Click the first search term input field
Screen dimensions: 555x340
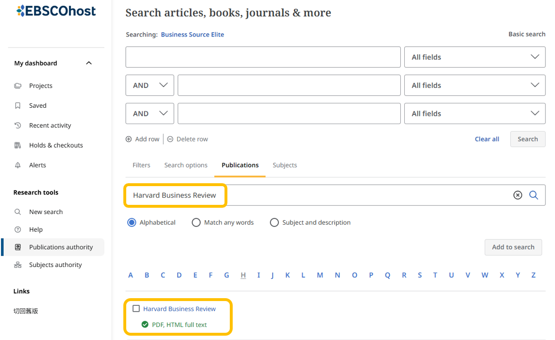(x=263, y=57)
